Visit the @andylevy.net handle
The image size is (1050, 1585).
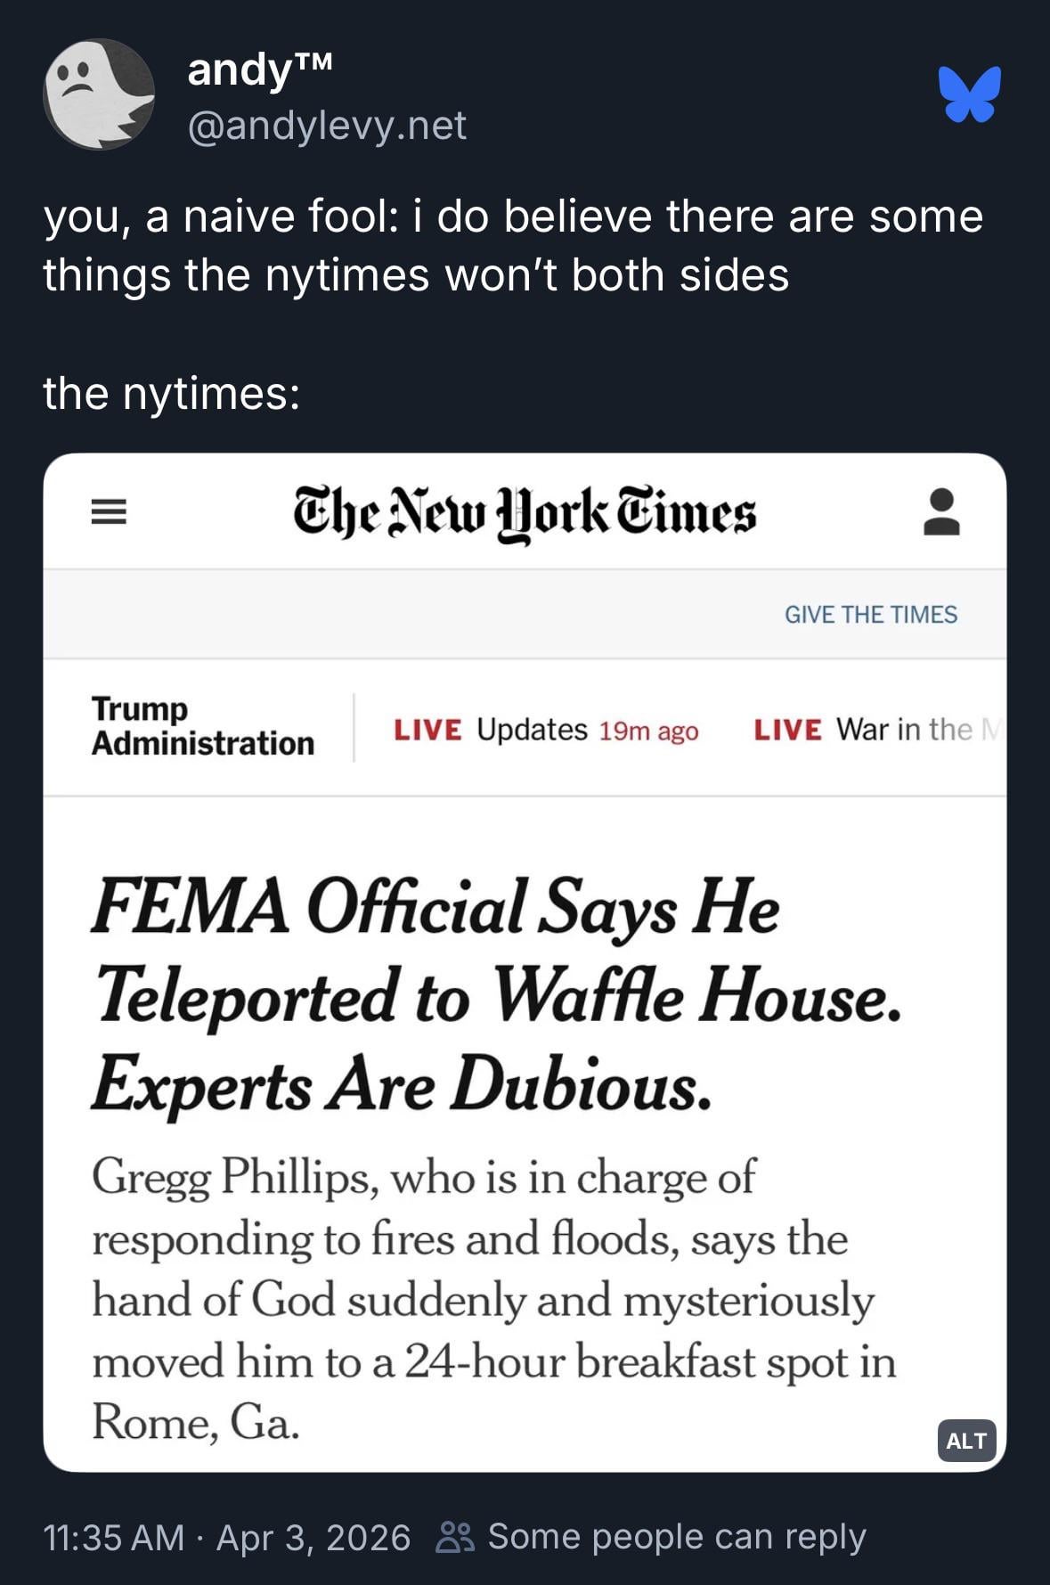point(327,126)
